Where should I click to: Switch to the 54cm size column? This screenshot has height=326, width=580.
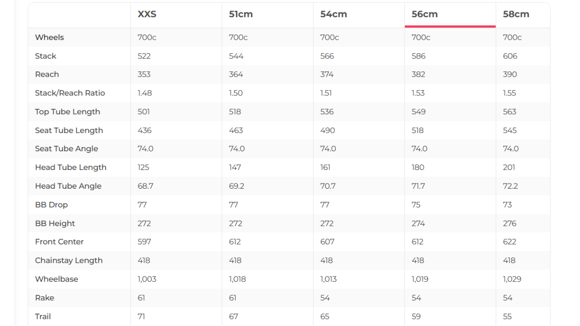coord(333,14)
